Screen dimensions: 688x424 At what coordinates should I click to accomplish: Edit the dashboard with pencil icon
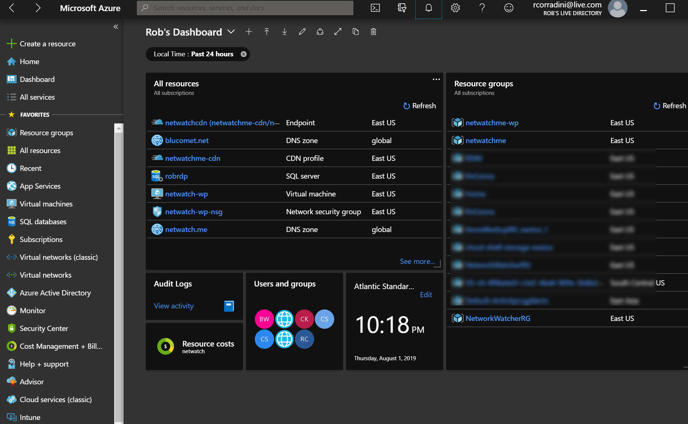tap(302, 32)
